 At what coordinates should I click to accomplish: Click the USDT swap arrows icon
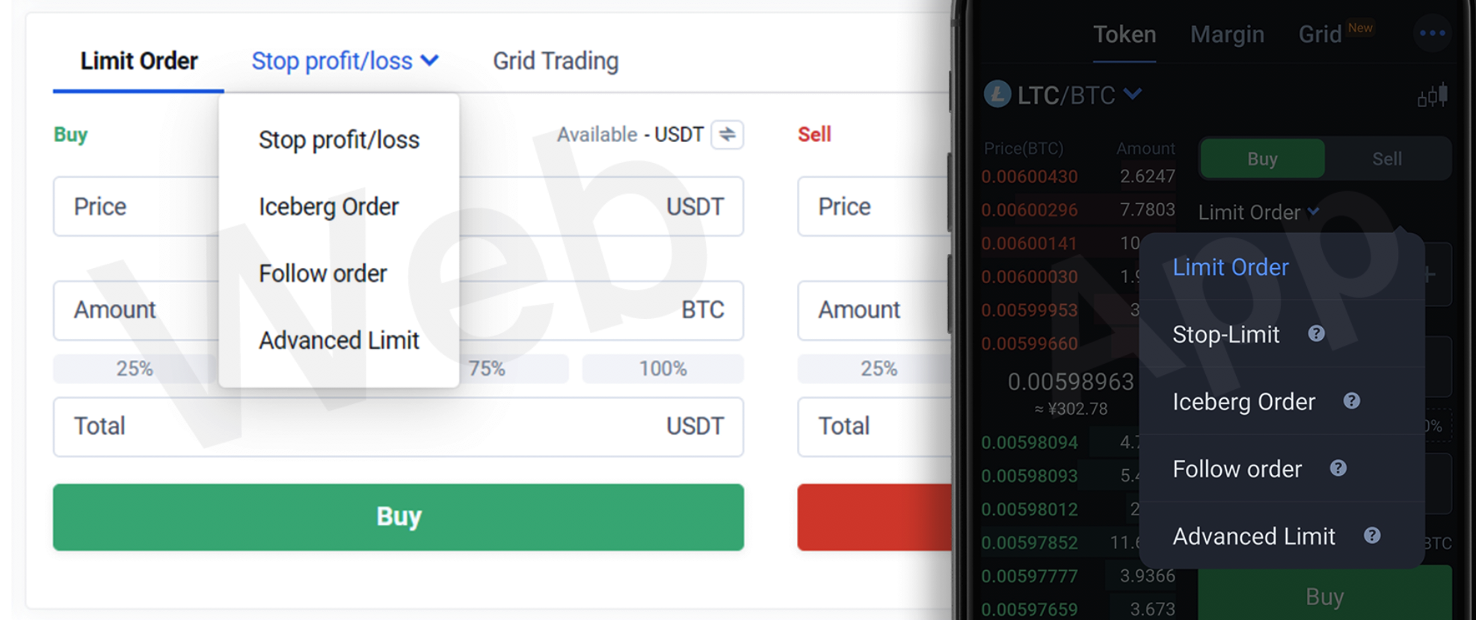click(x=727, y=134)
